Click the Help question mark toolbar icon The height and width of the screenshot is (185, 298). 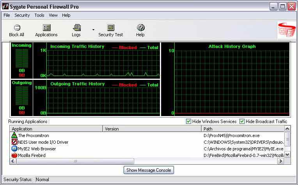click(x=141, y=28)
